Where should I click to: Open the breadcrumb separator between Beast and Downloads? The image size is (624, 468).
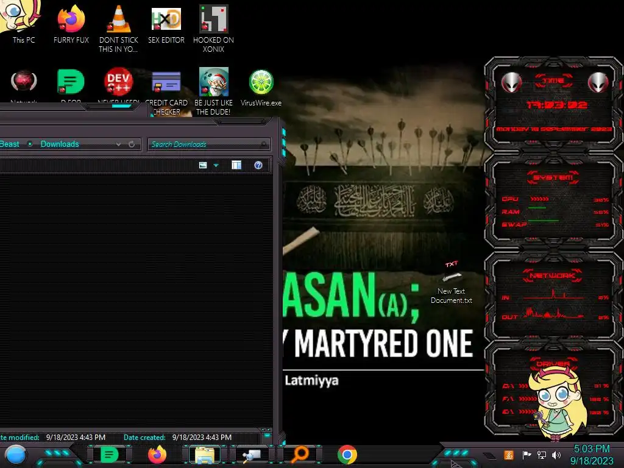pyautogui.click(x=30, y=144)
